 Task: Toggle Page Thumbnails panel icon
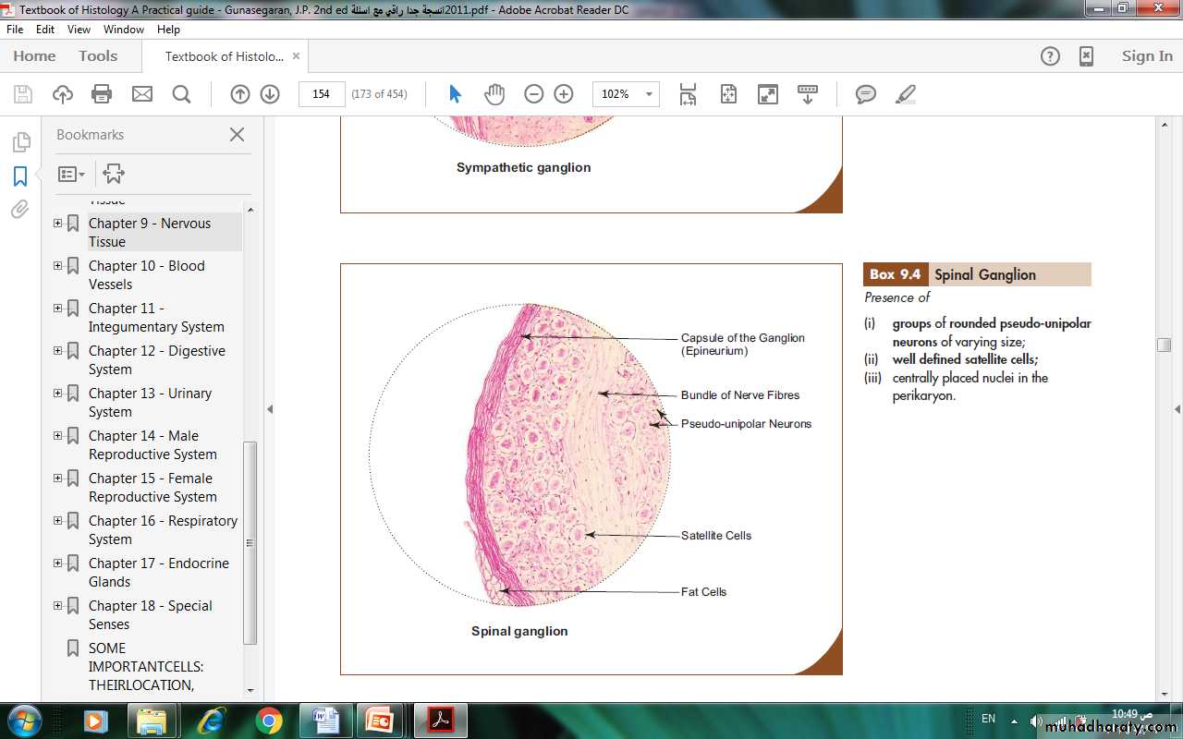20,142
